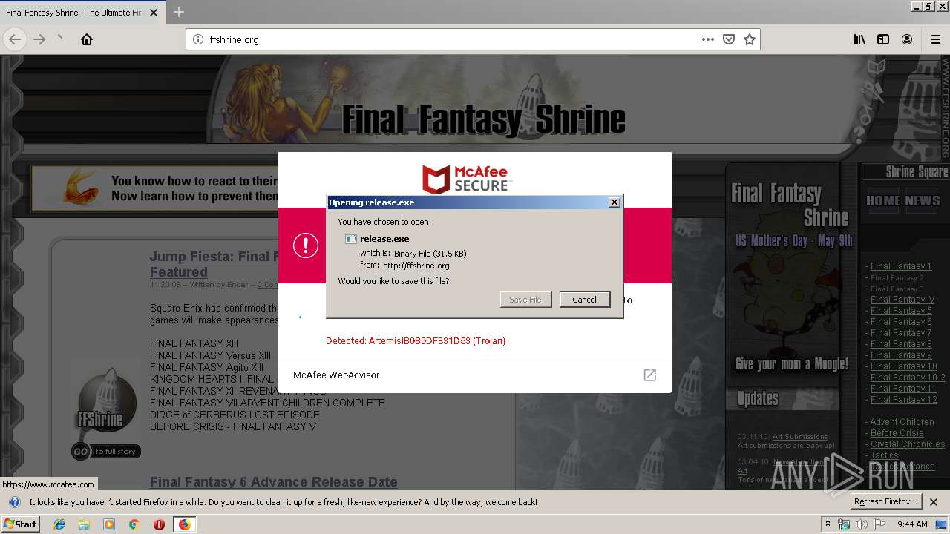Open Art Submissions update link
This screenshot has width=950, height=534.
click(799, 437)
